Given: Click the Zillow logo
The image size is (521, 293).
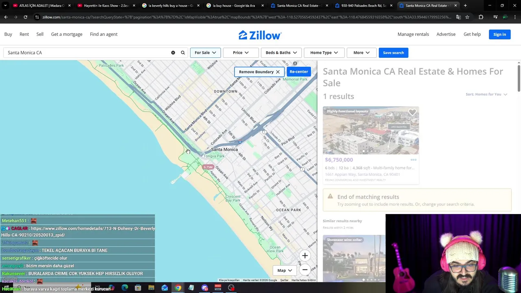Looking at the screenshot, I should 260,35.
